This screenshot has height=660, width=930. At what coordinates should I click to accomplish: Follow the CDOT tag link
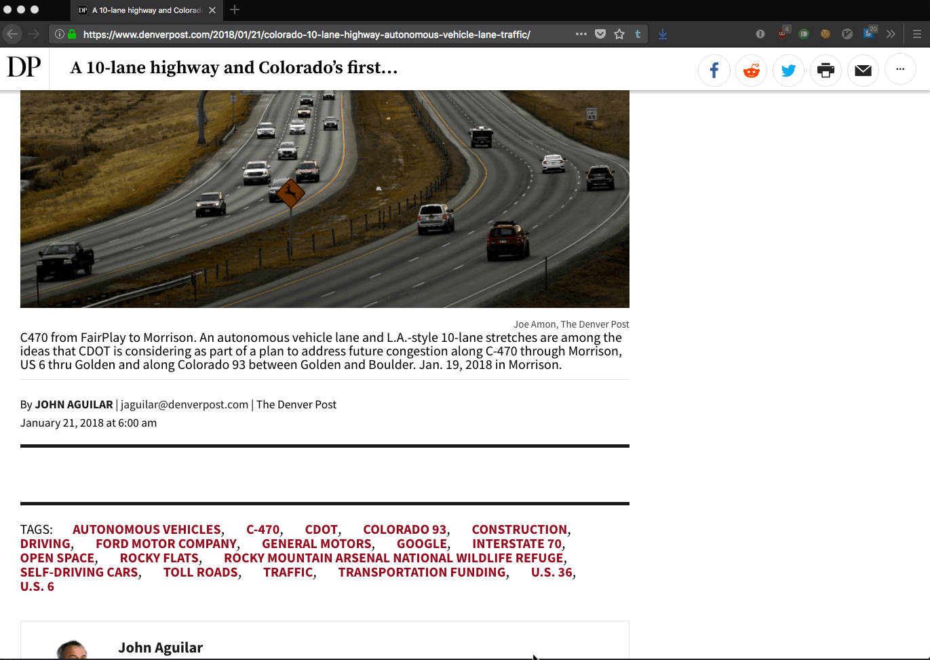(x=322, y=529)
